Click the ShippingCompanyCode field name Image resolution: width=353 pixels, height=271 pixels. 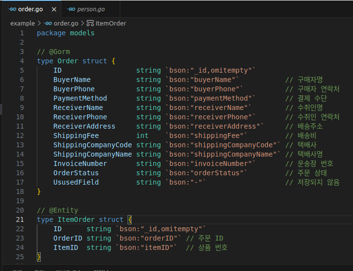pos(92,145)
